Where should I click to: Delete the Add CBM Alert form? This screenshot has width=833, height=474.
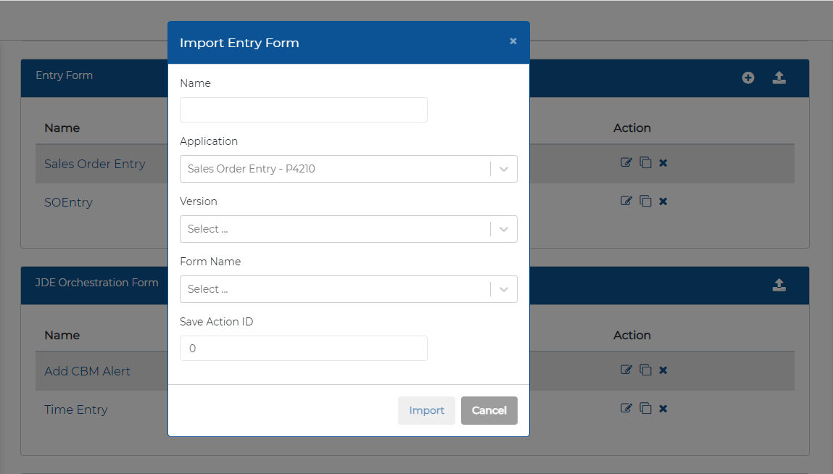[663, 370]
